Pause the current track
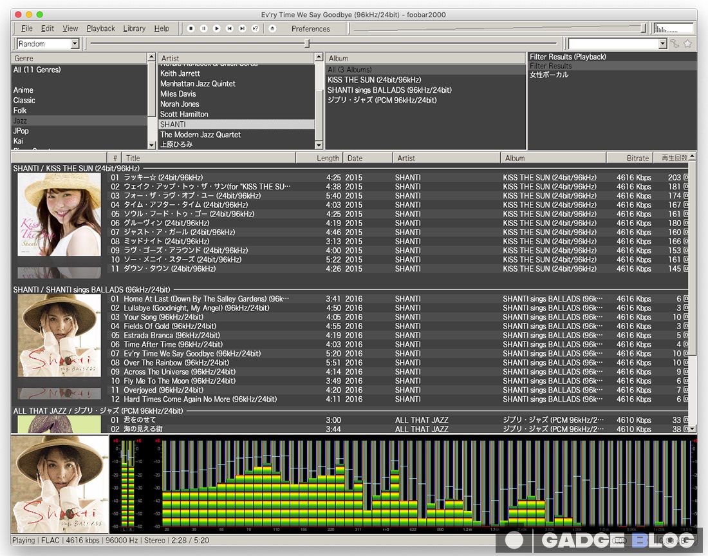708x556 pixels. coord(203,28)
